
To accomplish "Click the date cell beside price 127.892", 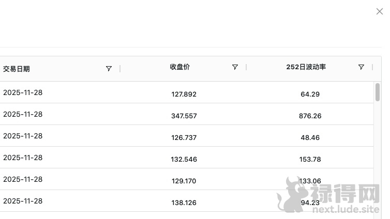I will pyautogui.click(x=23, y=93).
